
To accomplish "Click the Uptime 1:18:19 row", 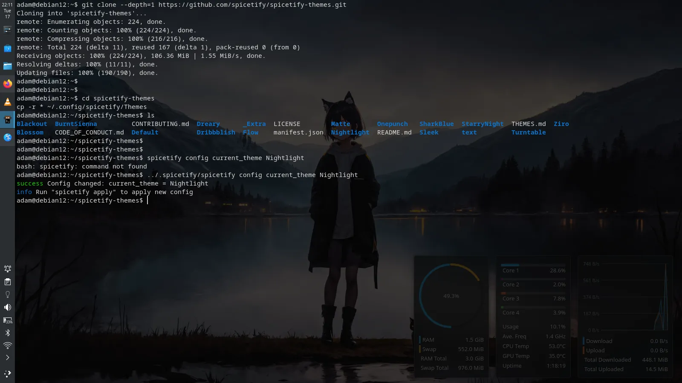I will click(534, 366).
